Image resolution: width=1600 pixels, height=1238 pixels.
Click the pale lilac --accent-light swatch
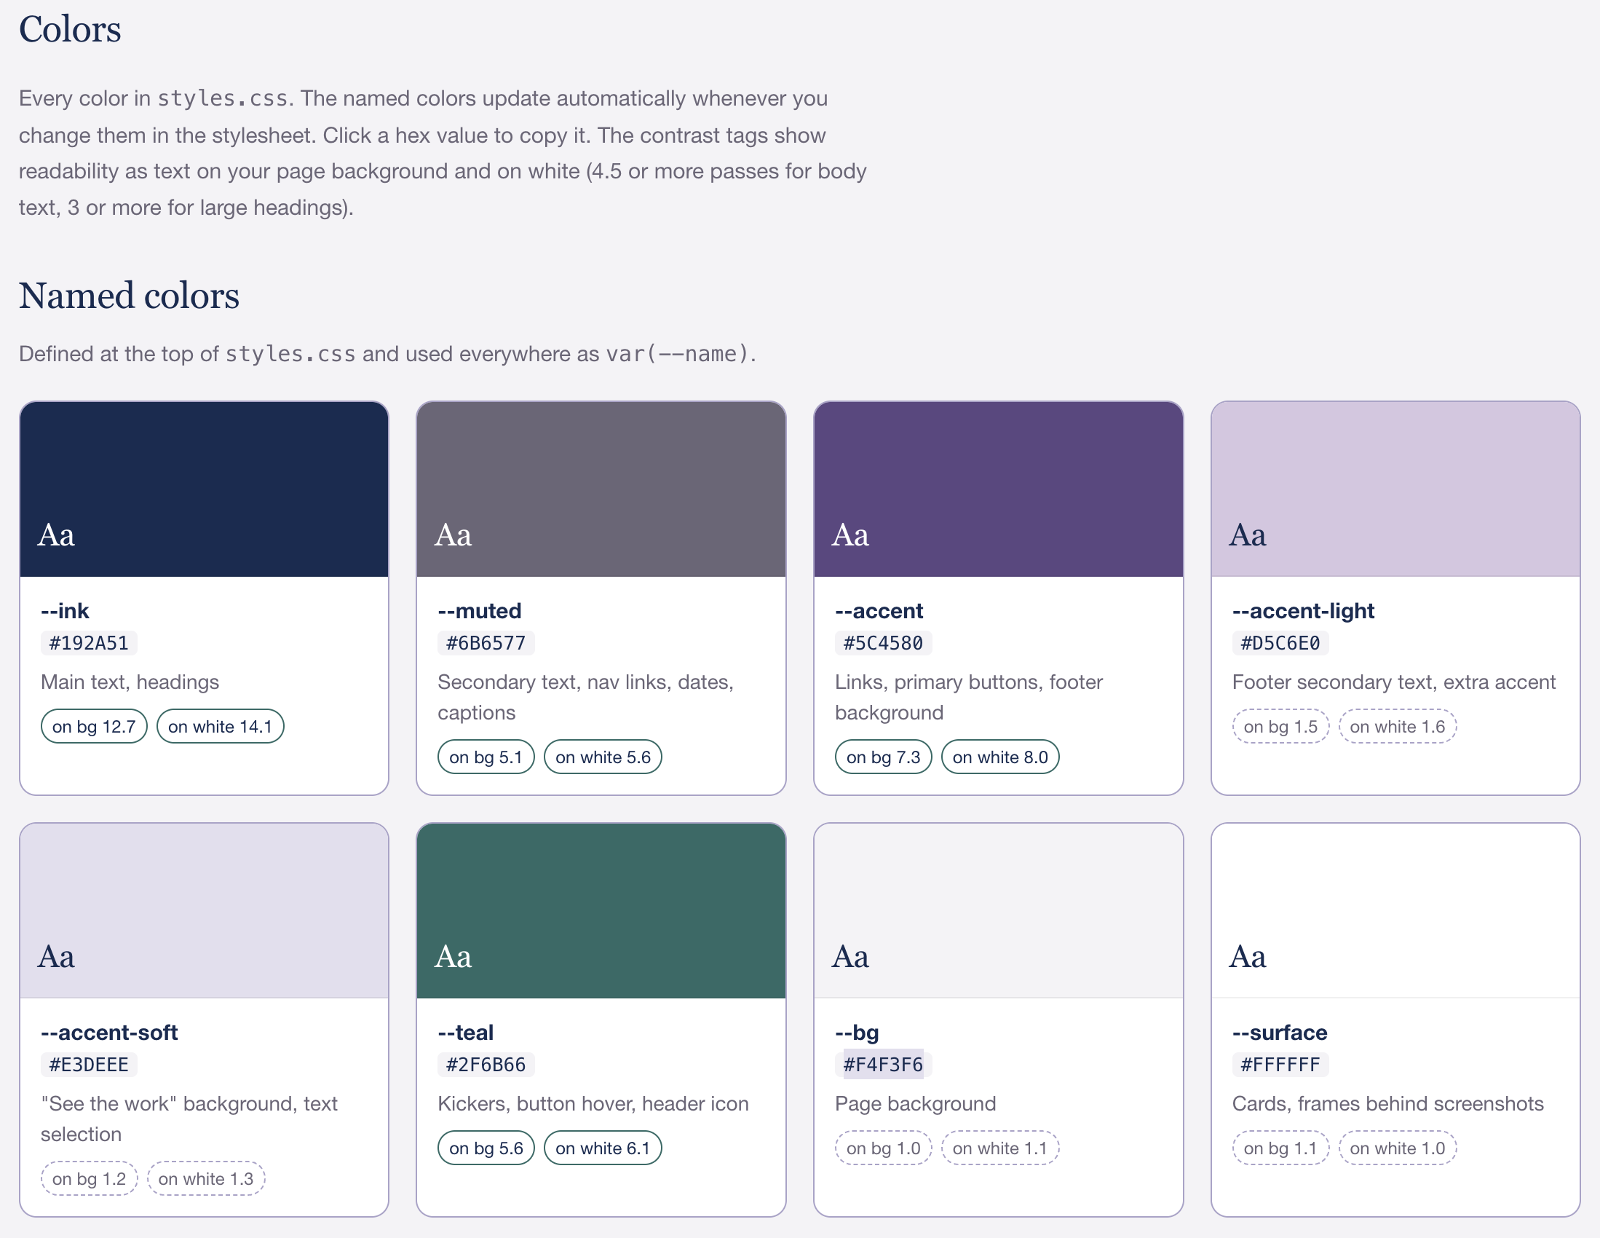tap(1395, 489)
